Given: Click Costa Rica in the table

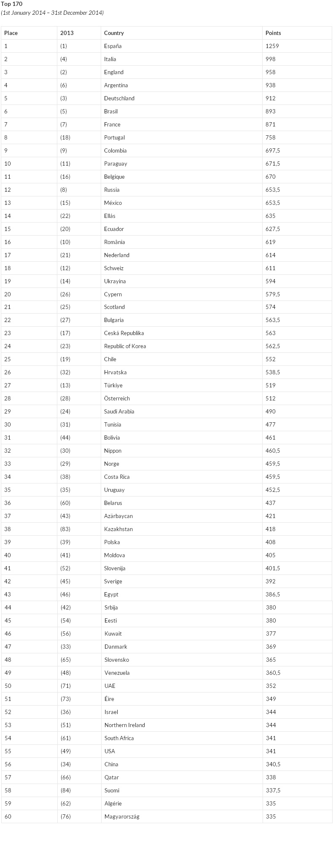Looking at the screenshot, I should pos(117,477).
